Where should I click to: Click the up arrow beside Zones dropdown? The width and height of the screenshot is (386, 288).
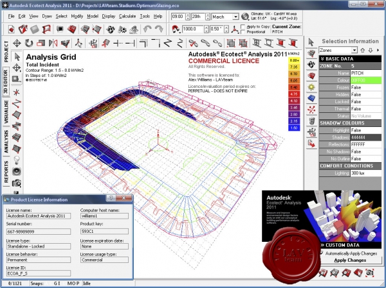(362, 50)
